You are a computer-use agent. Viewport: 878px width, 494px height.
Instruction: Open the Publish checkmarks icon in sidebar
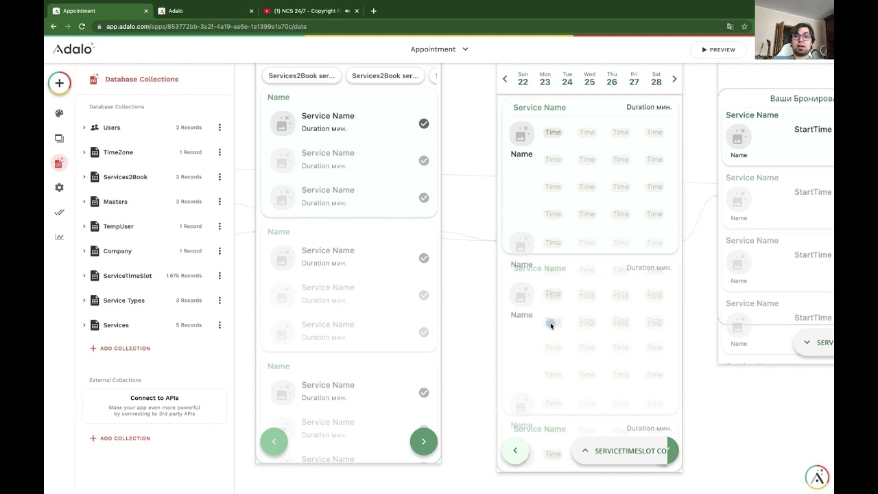(59, 212)
